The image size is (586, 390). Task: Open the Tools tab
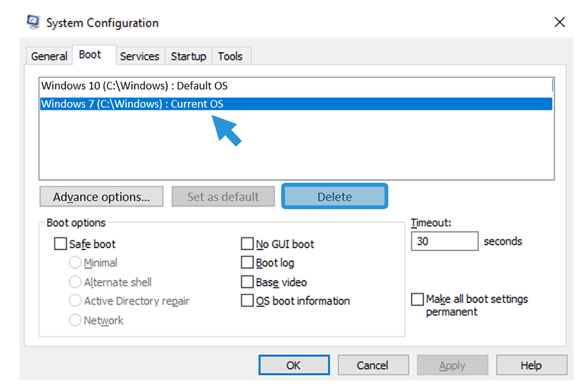[x=231, y=56]
